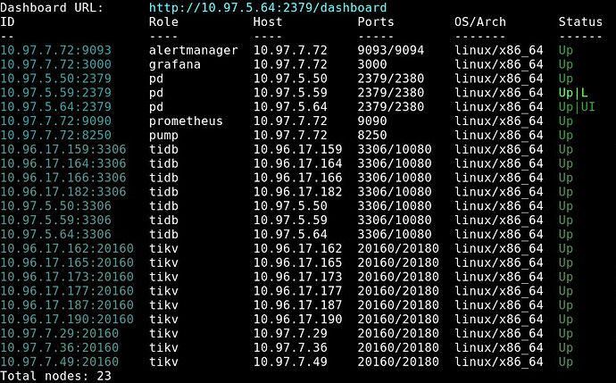Screen dimensions: 616x383
Task: Select the 9093/9094 ports value
Action: point(389,49)
